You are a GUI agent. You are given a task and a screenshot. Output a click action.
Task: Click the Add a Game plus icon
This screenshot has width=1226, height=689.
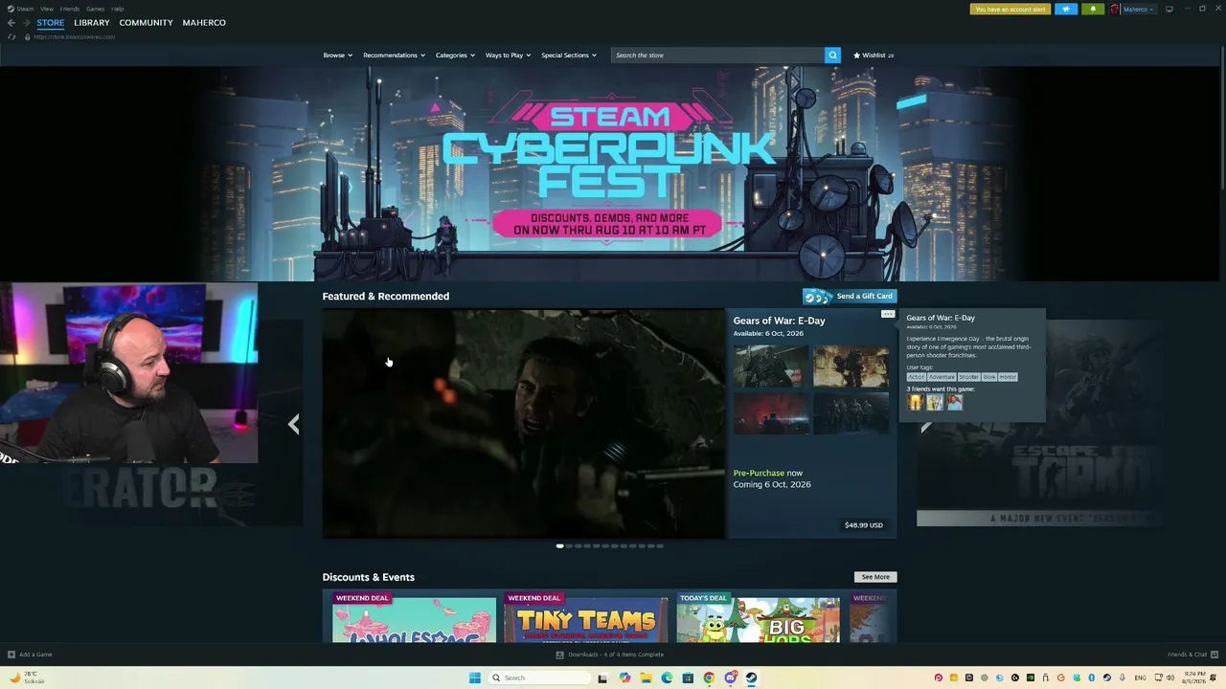(x=11, y=655)
